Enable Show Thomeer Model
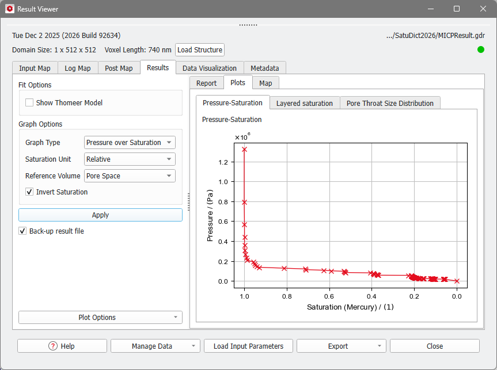The height and width of the screenshot is (370, 497). click(29, 102)
